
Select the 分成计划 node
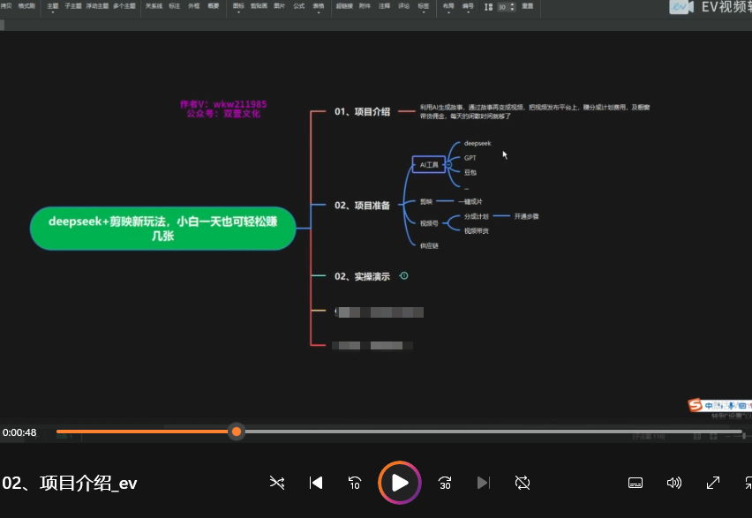pos(477,216)
